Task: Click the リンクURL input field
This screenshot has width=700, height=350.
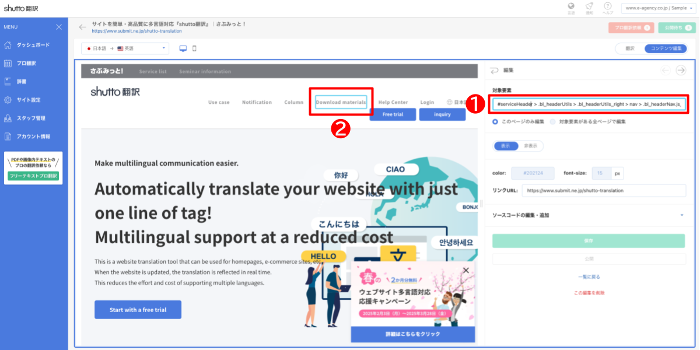Action: click(x=604, y=191)
